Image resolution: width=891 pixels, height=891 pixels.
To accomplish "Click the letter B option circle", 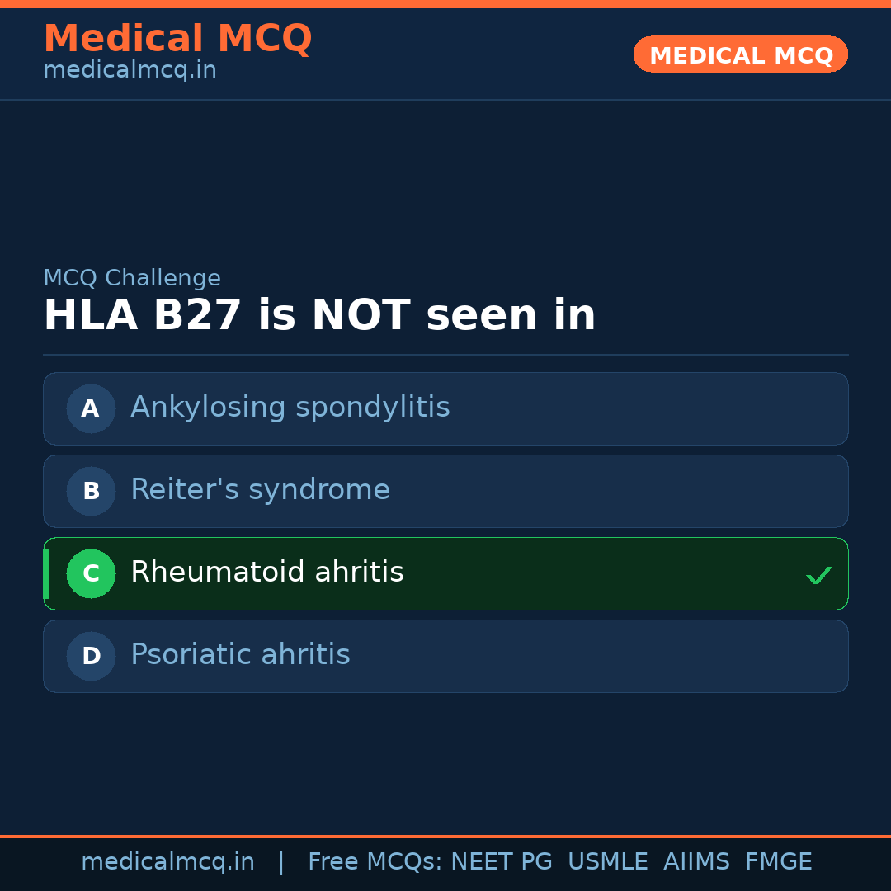I will tap(91, 491).
